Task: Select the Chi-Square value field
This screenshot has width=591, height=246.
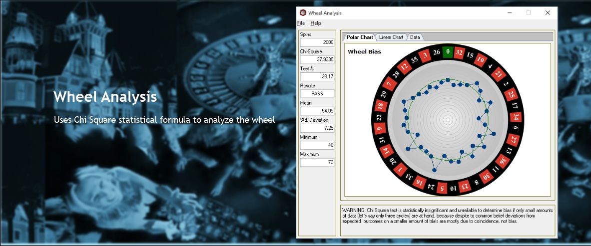Action: click(317, 59)
